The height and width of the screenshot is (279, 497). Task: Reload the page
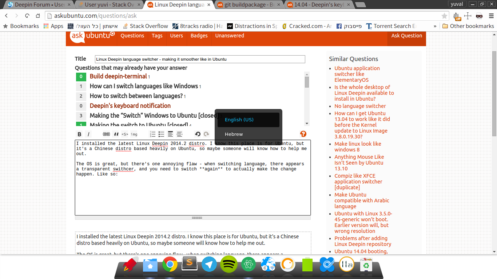(27, 16)
